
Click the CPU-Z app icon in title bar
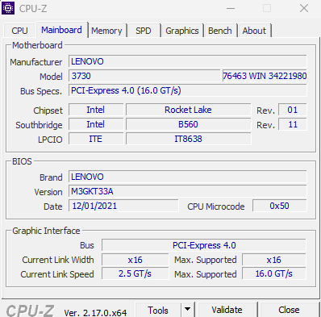[8, 8]
